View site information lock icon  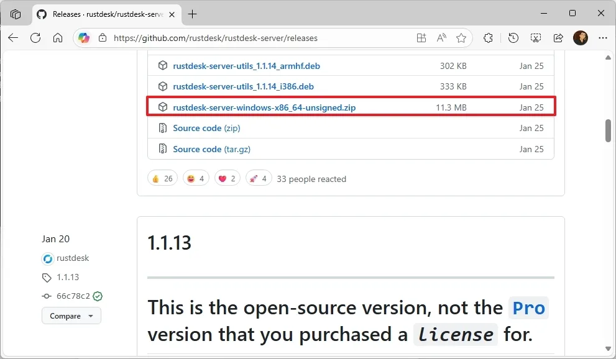point(103,38)
